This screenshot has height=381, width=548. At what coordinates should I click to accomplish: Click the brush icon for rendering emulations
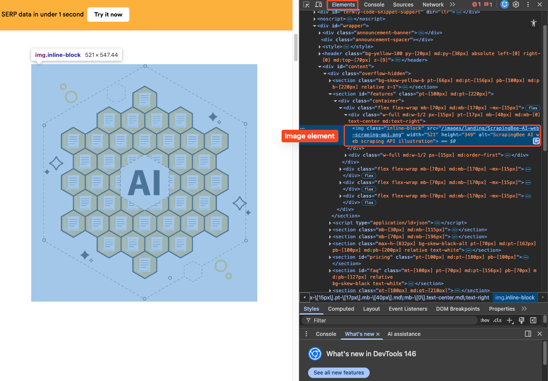click(x=521, y=320)
